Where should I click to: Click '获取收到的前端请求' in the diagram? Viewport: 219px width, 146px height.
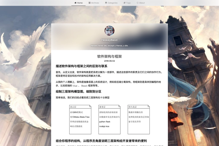(x=108, y=112)
